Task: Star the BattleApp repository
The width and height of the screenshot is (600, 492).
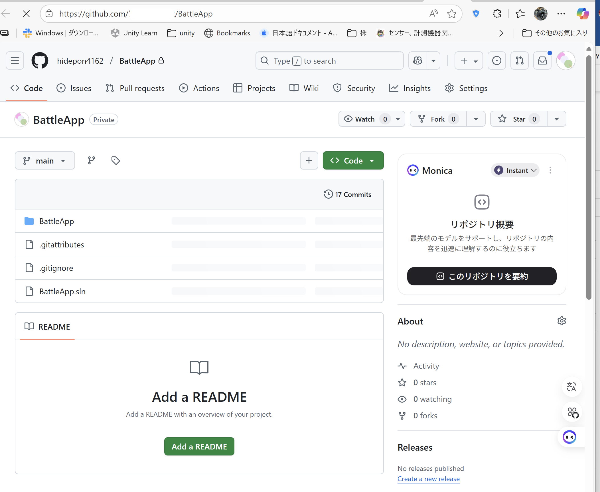Action: pos(518,119)
